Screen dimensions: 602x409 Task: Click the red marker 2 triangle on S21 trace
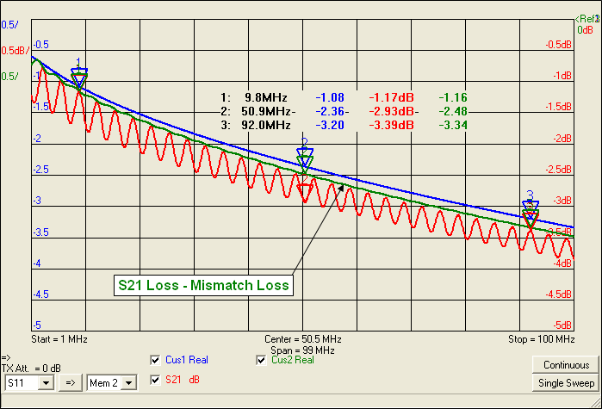tap(304, 191)
